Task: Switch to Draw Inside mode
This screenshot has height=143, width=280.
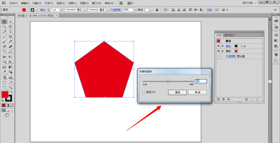Action: pyautogui.click(x=12, y=110)
